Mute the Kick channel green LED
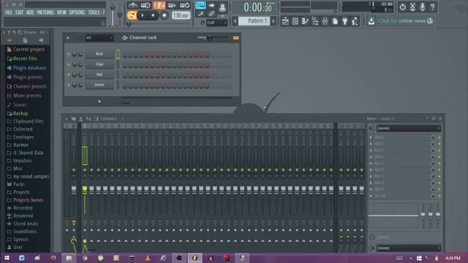Screen dimensions: 468x263 pos(68,54)
